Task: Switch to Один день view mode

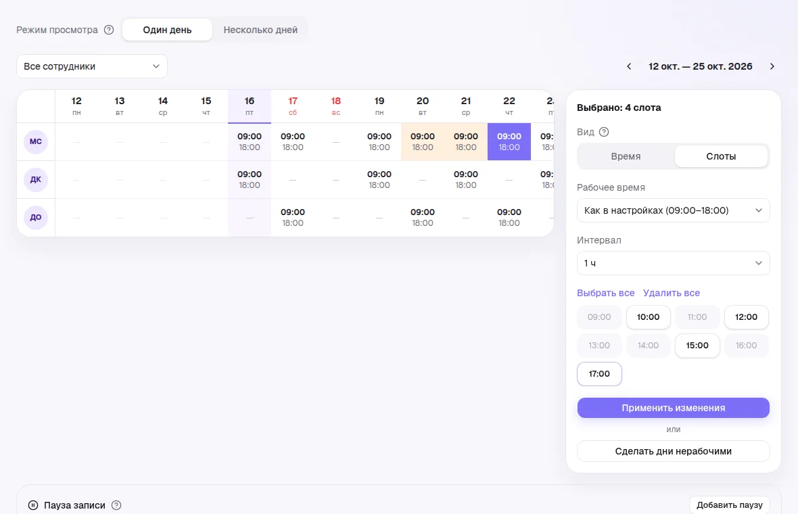Action: click(x=167, y=30)
